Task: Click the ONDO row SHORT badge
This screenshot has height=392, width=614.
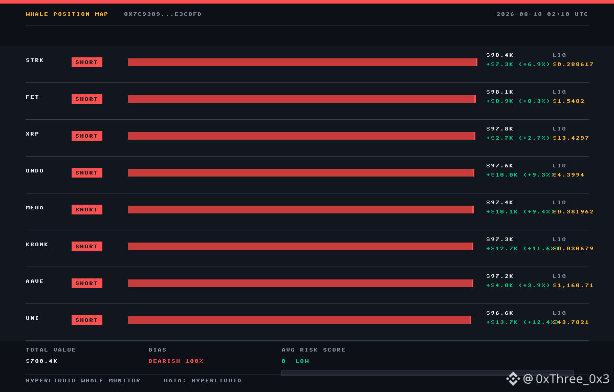Action: (x=87, y=173)
